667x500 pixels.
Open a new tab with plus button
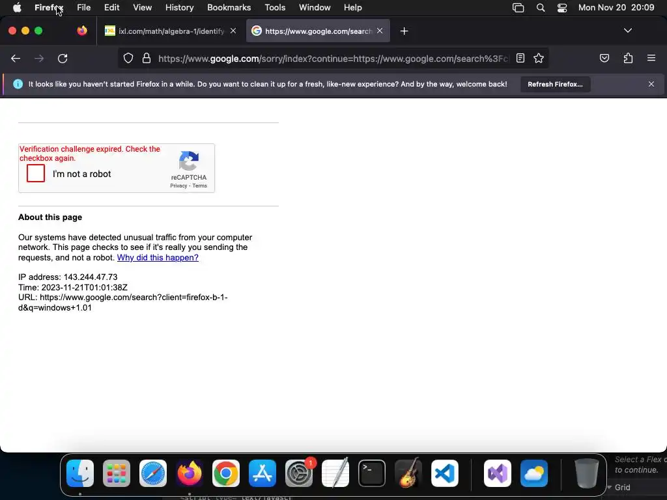404,31
